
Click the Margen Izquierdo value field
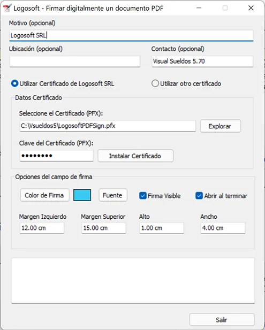pyautogui.click(x=42, y=228)
